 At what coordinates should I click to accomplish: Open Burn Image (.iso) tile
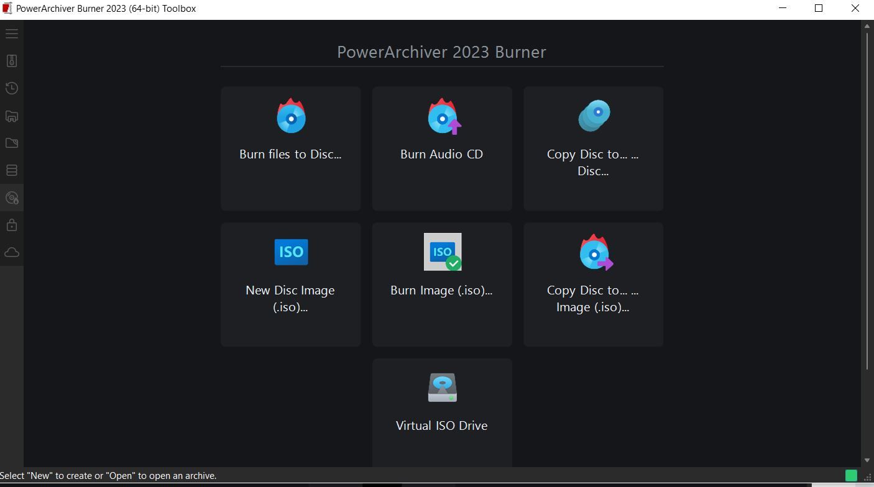(x=442, y=284)
